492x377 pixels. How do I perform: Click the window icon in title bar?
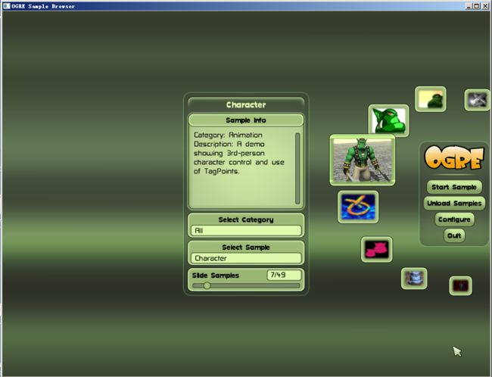7,6
